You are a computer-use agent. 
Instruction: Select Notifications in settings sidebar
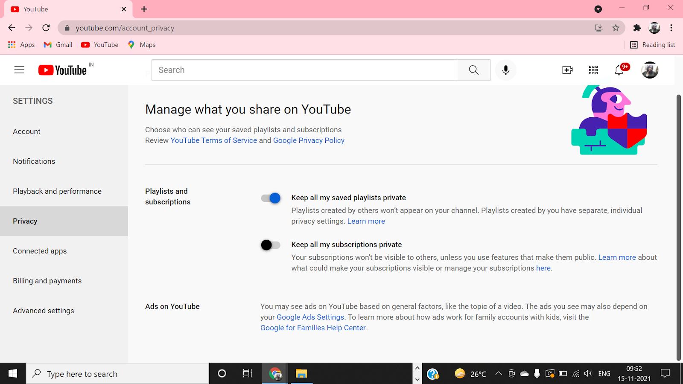(x=64, y=161)
